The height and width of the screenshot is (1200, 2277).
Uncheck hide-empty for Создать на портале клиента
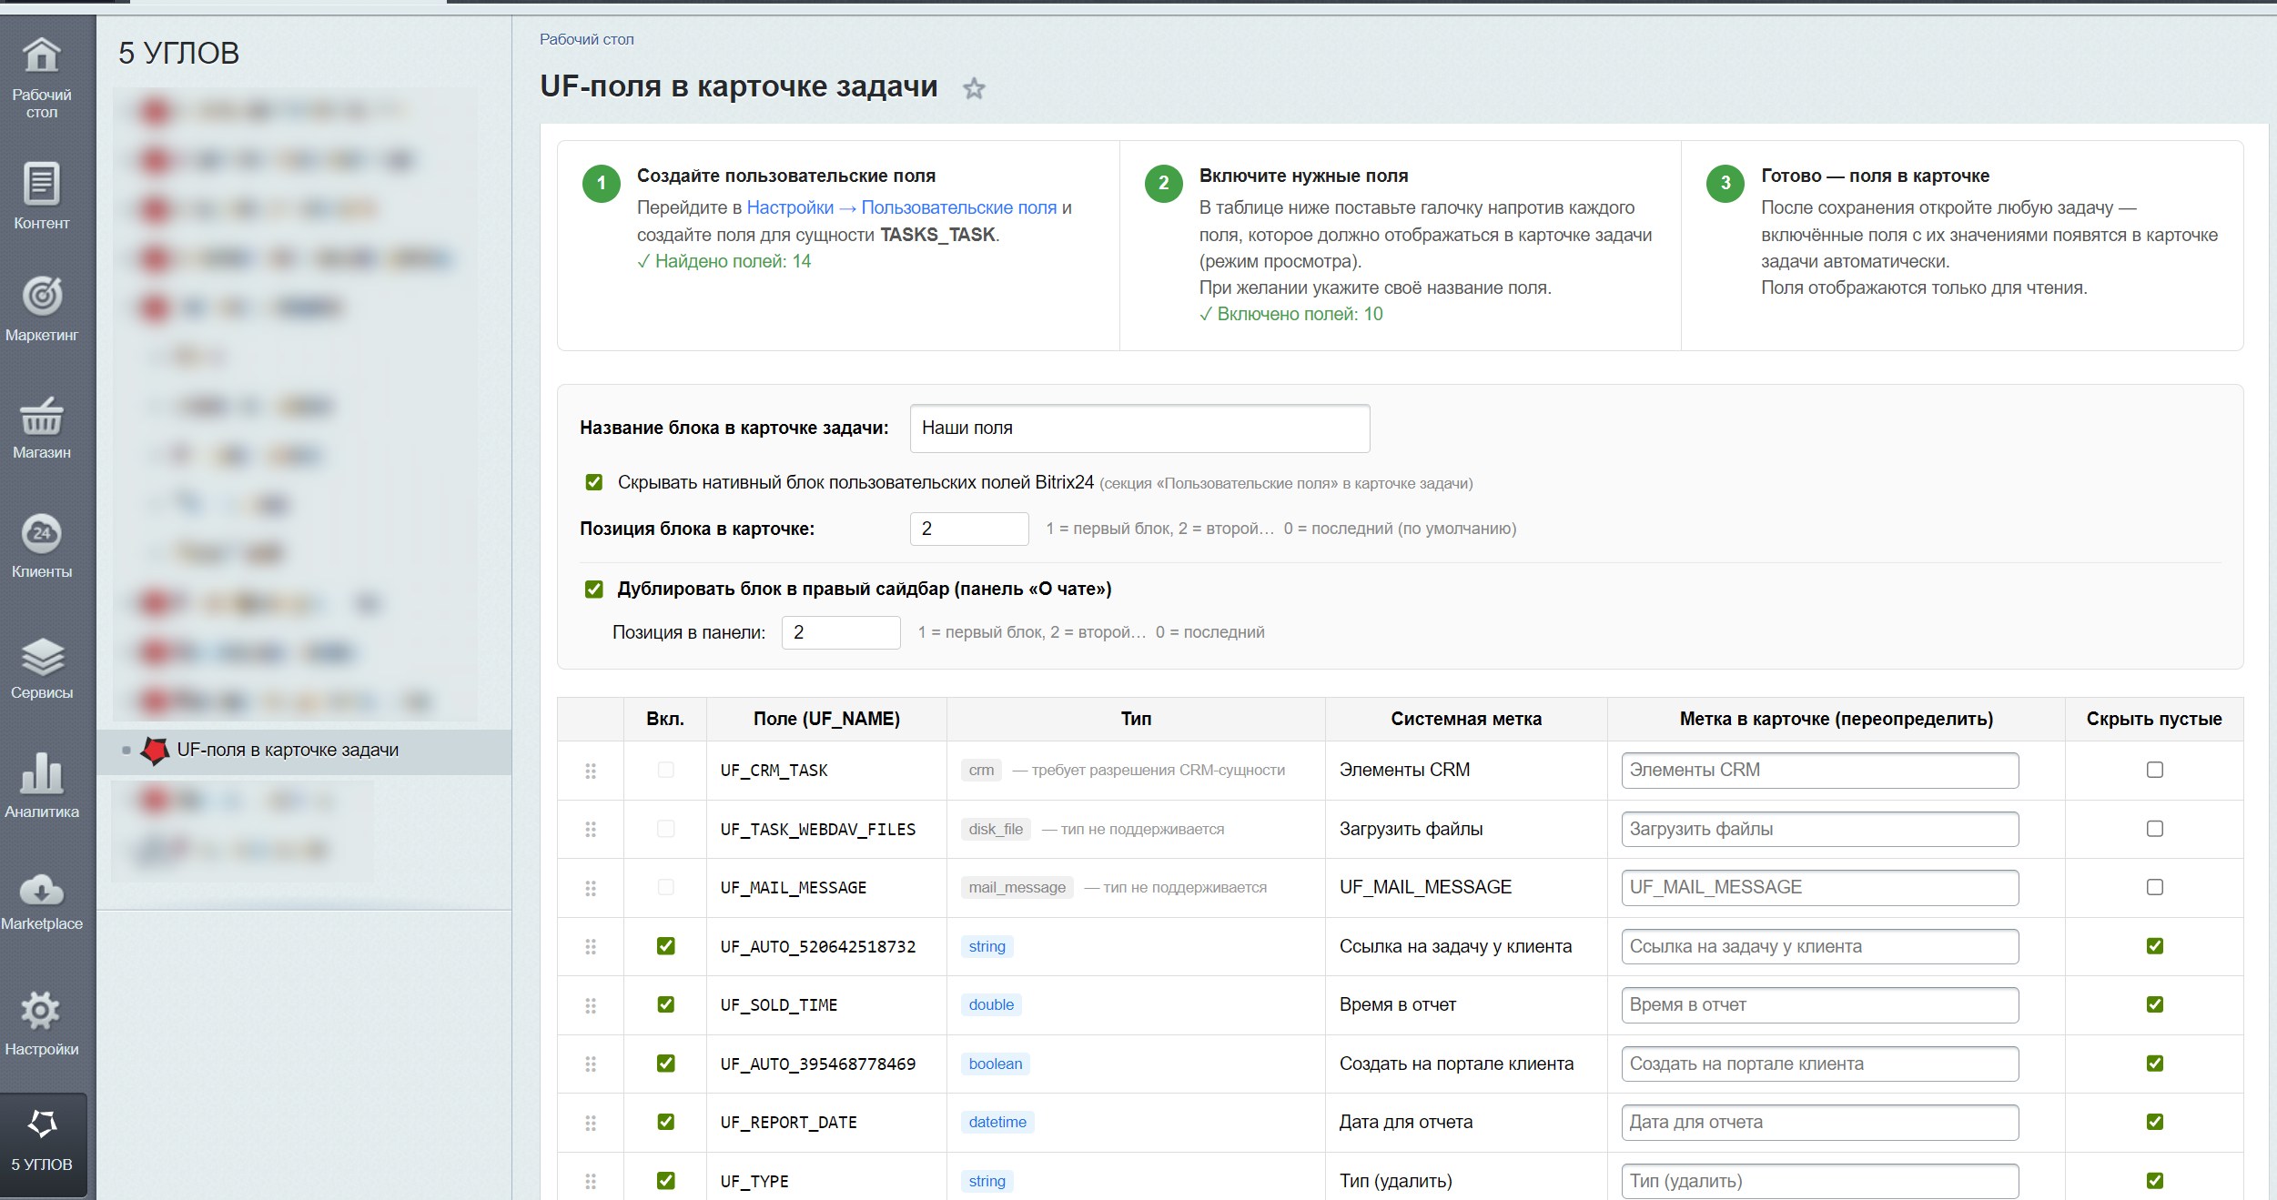tap(2155, 1064)
